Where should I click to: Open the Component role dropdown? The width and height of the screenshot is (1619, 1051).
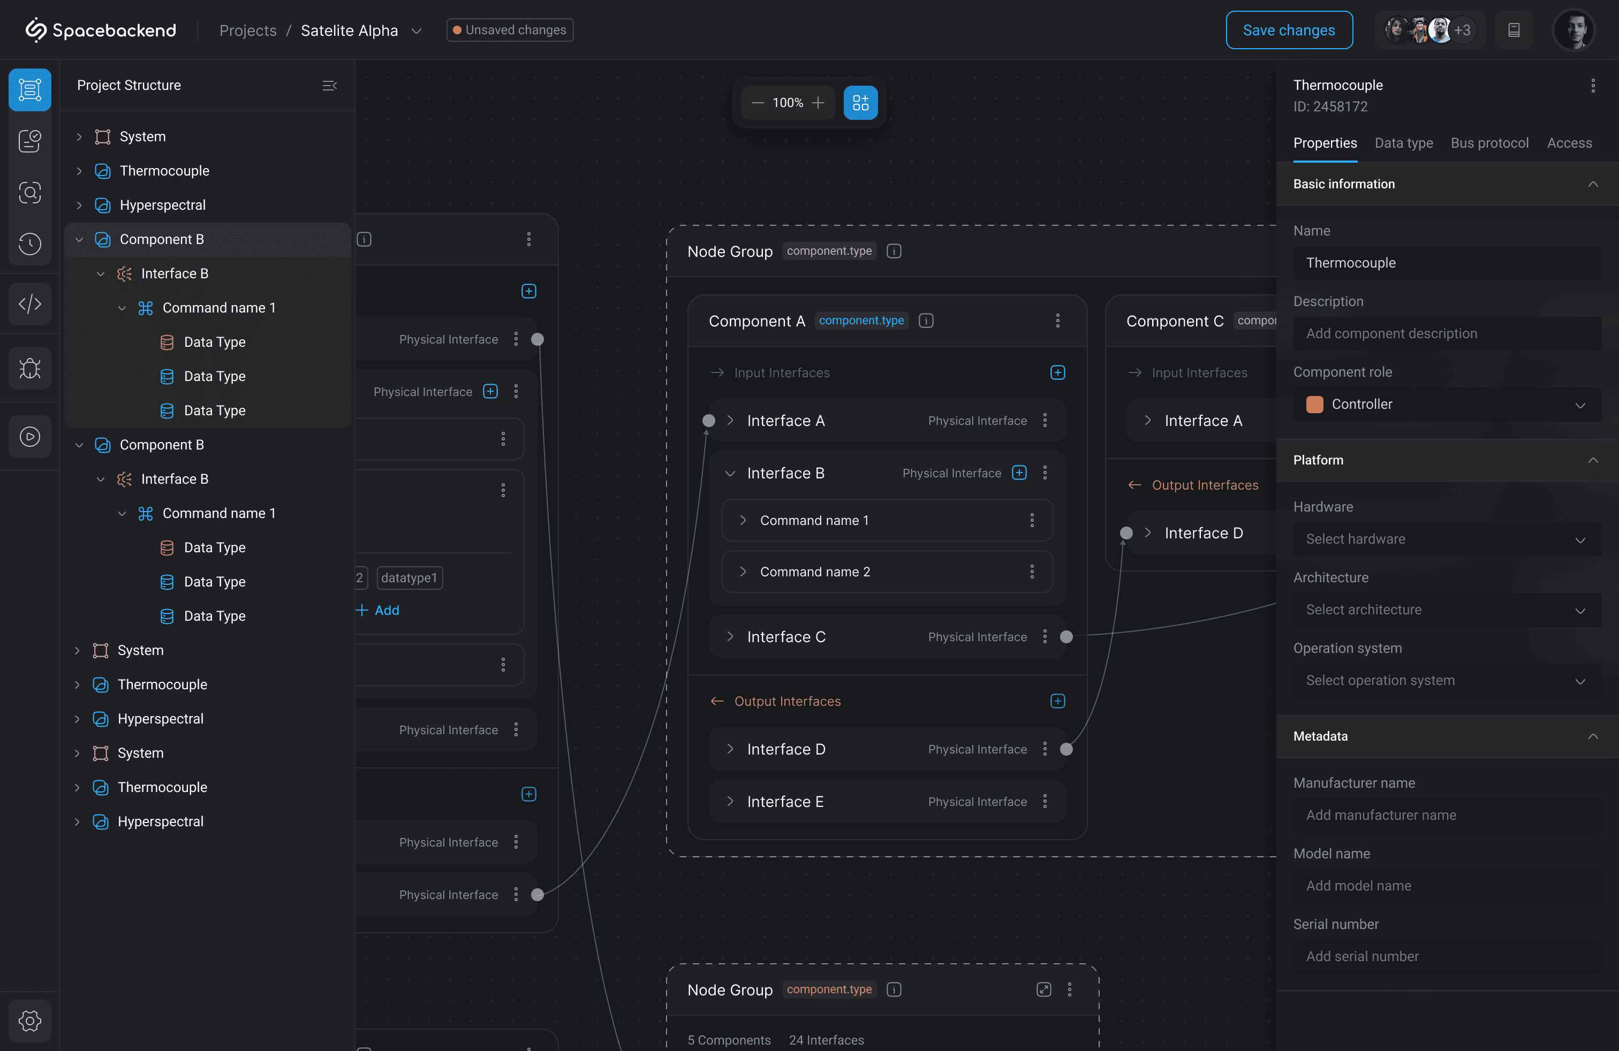[1447, 405]
